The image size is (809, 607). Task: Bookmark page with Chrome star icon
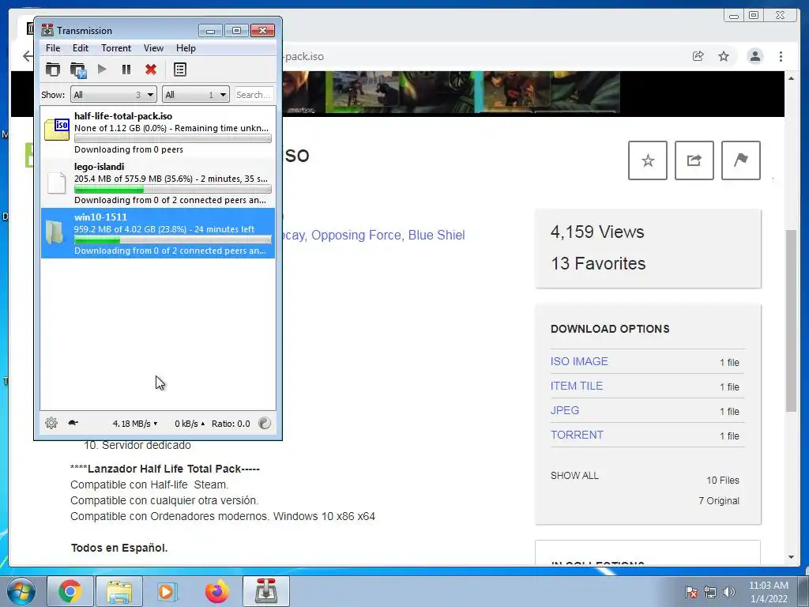click(x=724, y=56)
